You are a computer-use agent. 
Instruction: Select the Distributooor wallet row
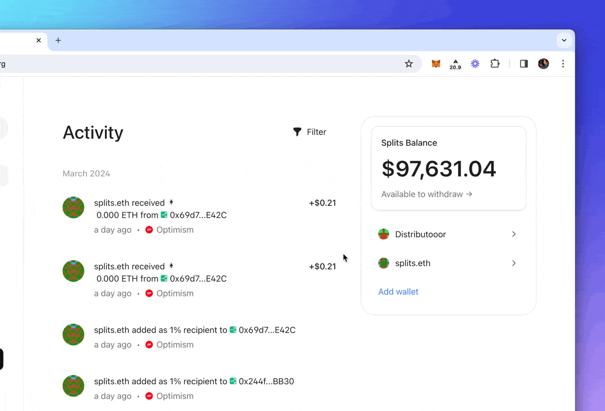448,234
